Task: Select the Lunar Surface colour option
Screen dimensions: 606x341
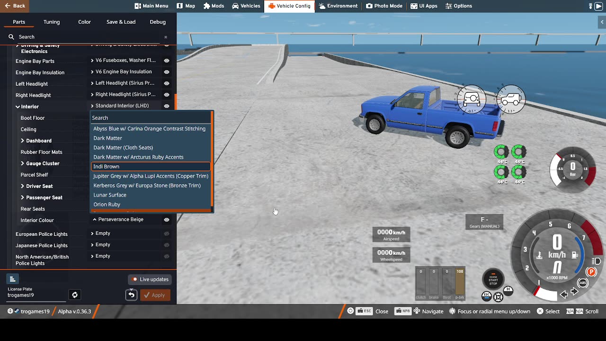Action: (x=150, y=195)
